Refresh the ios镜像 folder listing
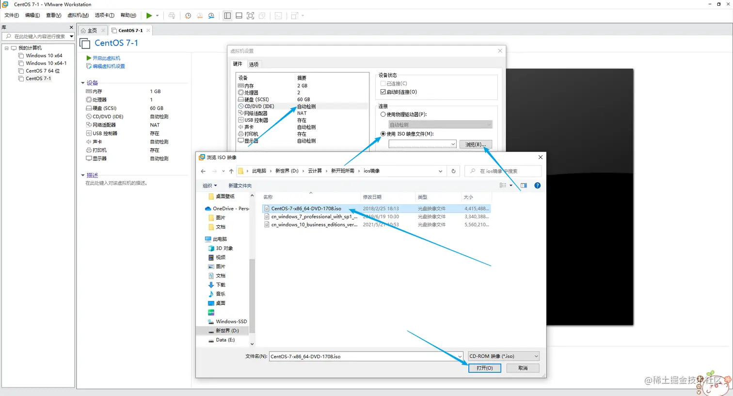Image resolution: width=733 pixels, height=396 pixels. tap(453, 171)
